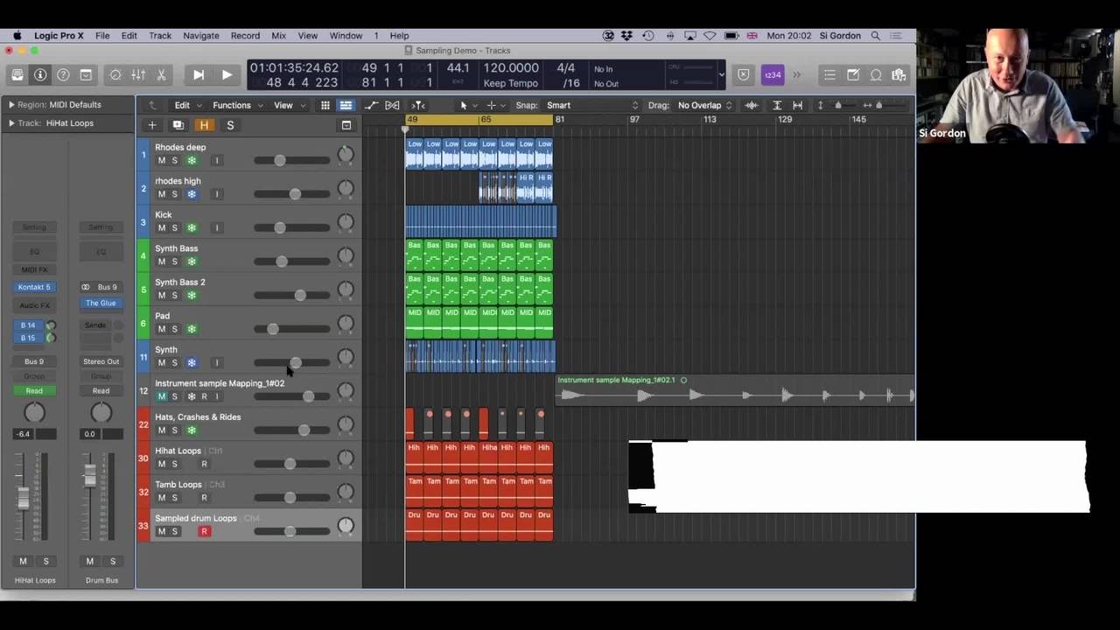Mute the Rhodes deep track

click(x=161, y=160)
